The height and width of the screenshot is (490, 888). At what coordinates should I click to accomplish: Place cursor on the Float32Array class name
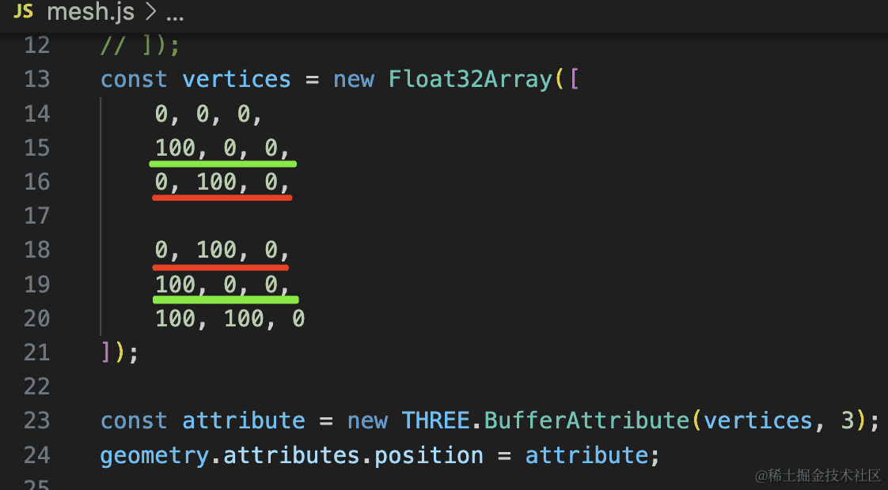pyautogui.click(x=471, y=80)
